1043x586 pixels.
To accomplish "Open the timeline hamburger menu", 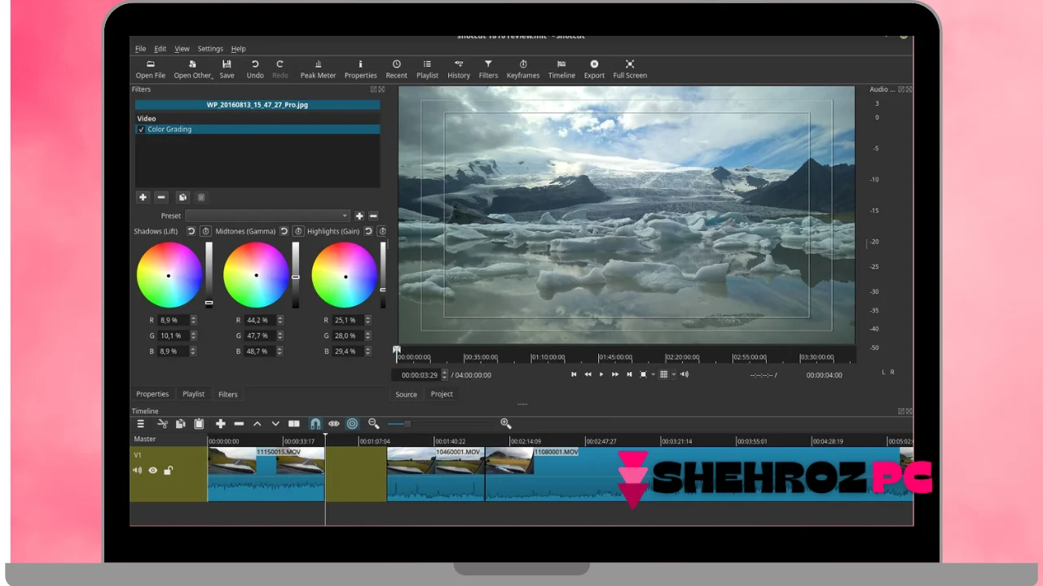I will click(x=140, y=424).
